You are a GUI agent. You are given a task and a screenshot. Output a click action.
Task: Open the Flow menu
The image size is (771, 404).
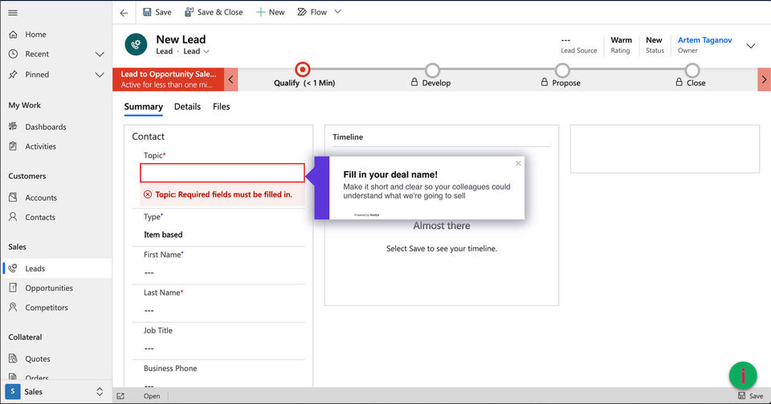[x=312, y=12]
